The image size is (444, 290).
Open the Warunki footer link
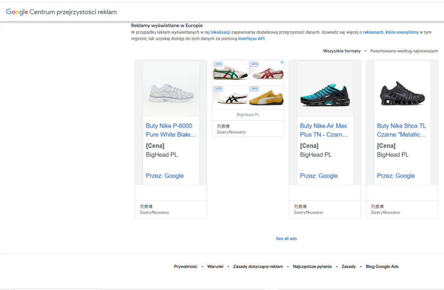click(215, 267)
